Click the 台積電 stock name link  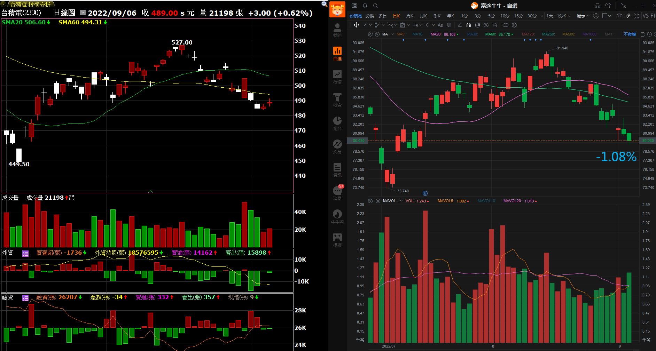pos(356,16)
